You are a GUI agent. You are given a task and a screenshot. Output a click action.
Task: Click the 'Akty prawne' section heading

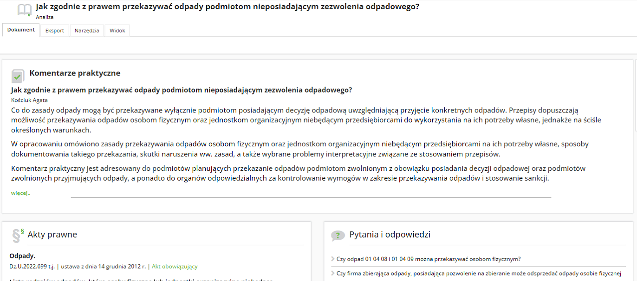click(x=52, y=235)
